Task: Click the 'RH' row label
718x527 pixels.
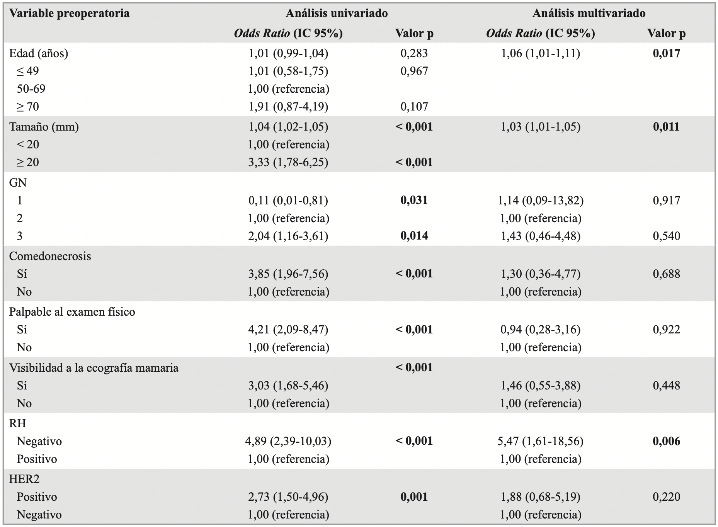Action: point(17,423)
